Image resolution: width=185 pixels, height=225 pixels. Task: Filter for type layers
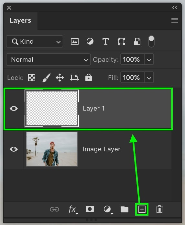105,41
